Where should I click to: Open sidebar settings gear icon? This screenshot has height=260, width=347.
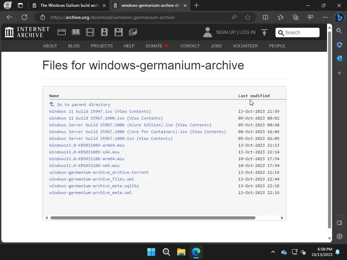339,236
